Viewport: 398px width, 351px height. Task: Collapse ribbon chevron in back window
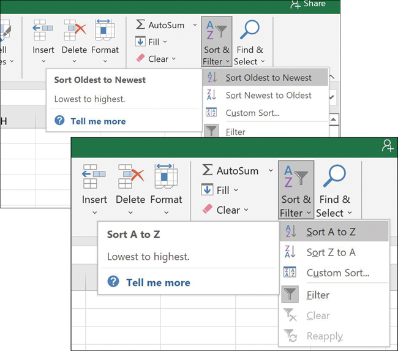click(x=332, y=77)
